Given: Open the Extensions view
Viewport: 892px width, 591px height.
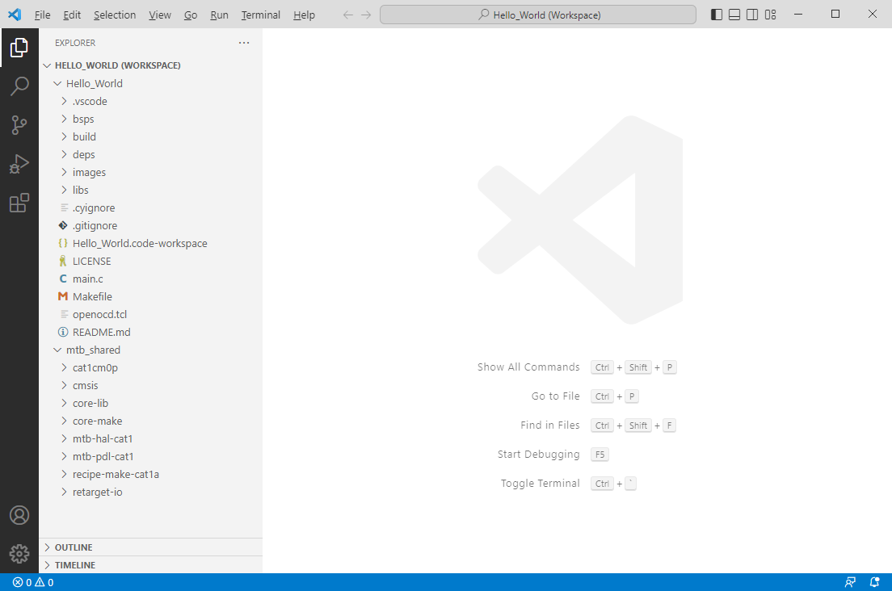Looking at the screenshot, I should [x=19, y=203].
